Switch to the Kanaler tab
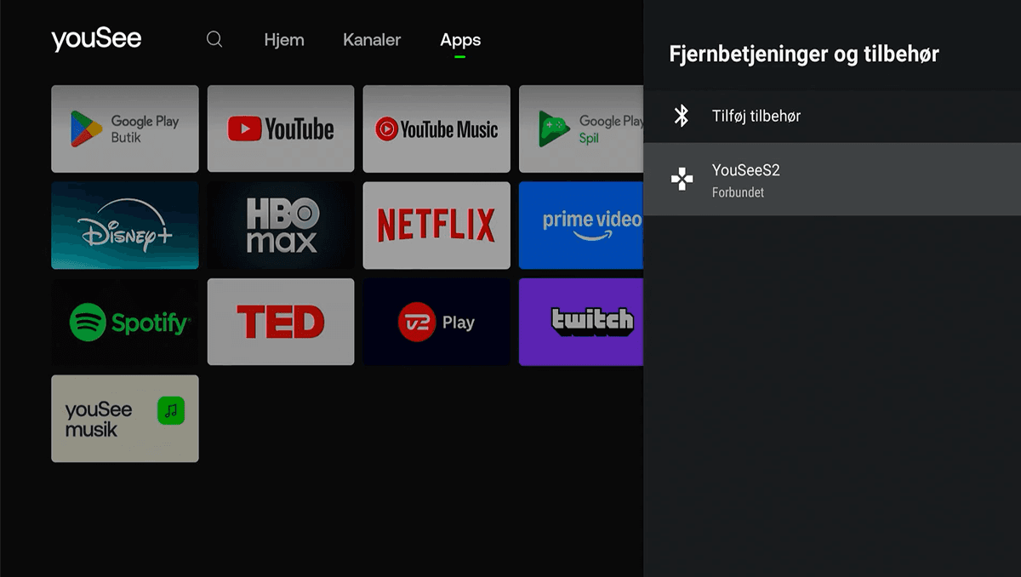1021x577 pixels. click(372, 39)
